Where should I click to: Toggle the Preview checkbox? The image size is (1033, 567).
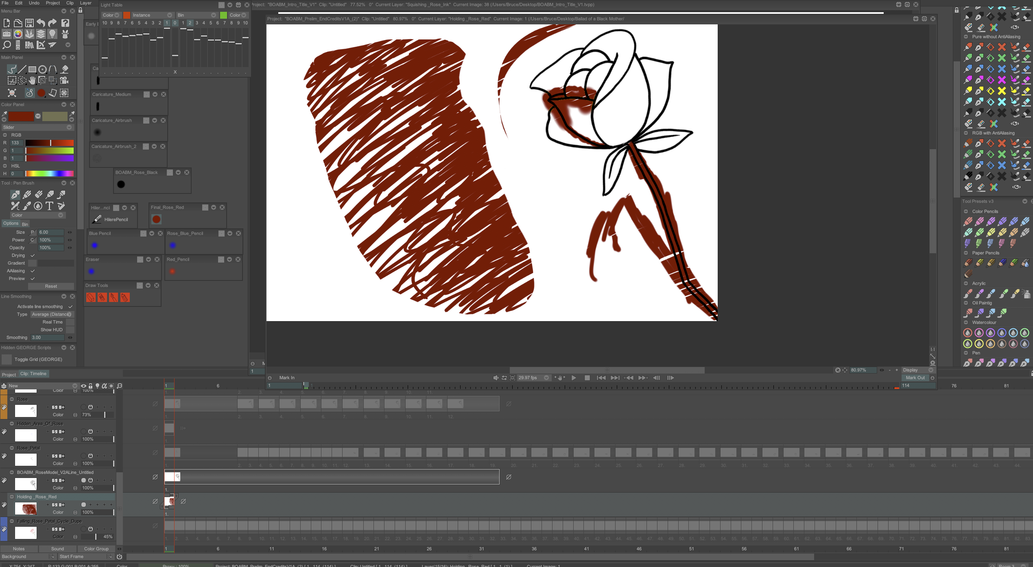33,278
